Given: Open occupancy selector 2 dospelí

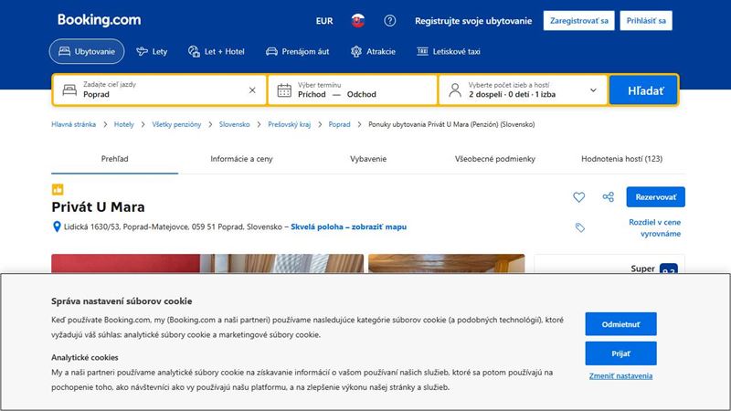Looking at the screenshot, I should pyautogui.click(x=523, y=90).
